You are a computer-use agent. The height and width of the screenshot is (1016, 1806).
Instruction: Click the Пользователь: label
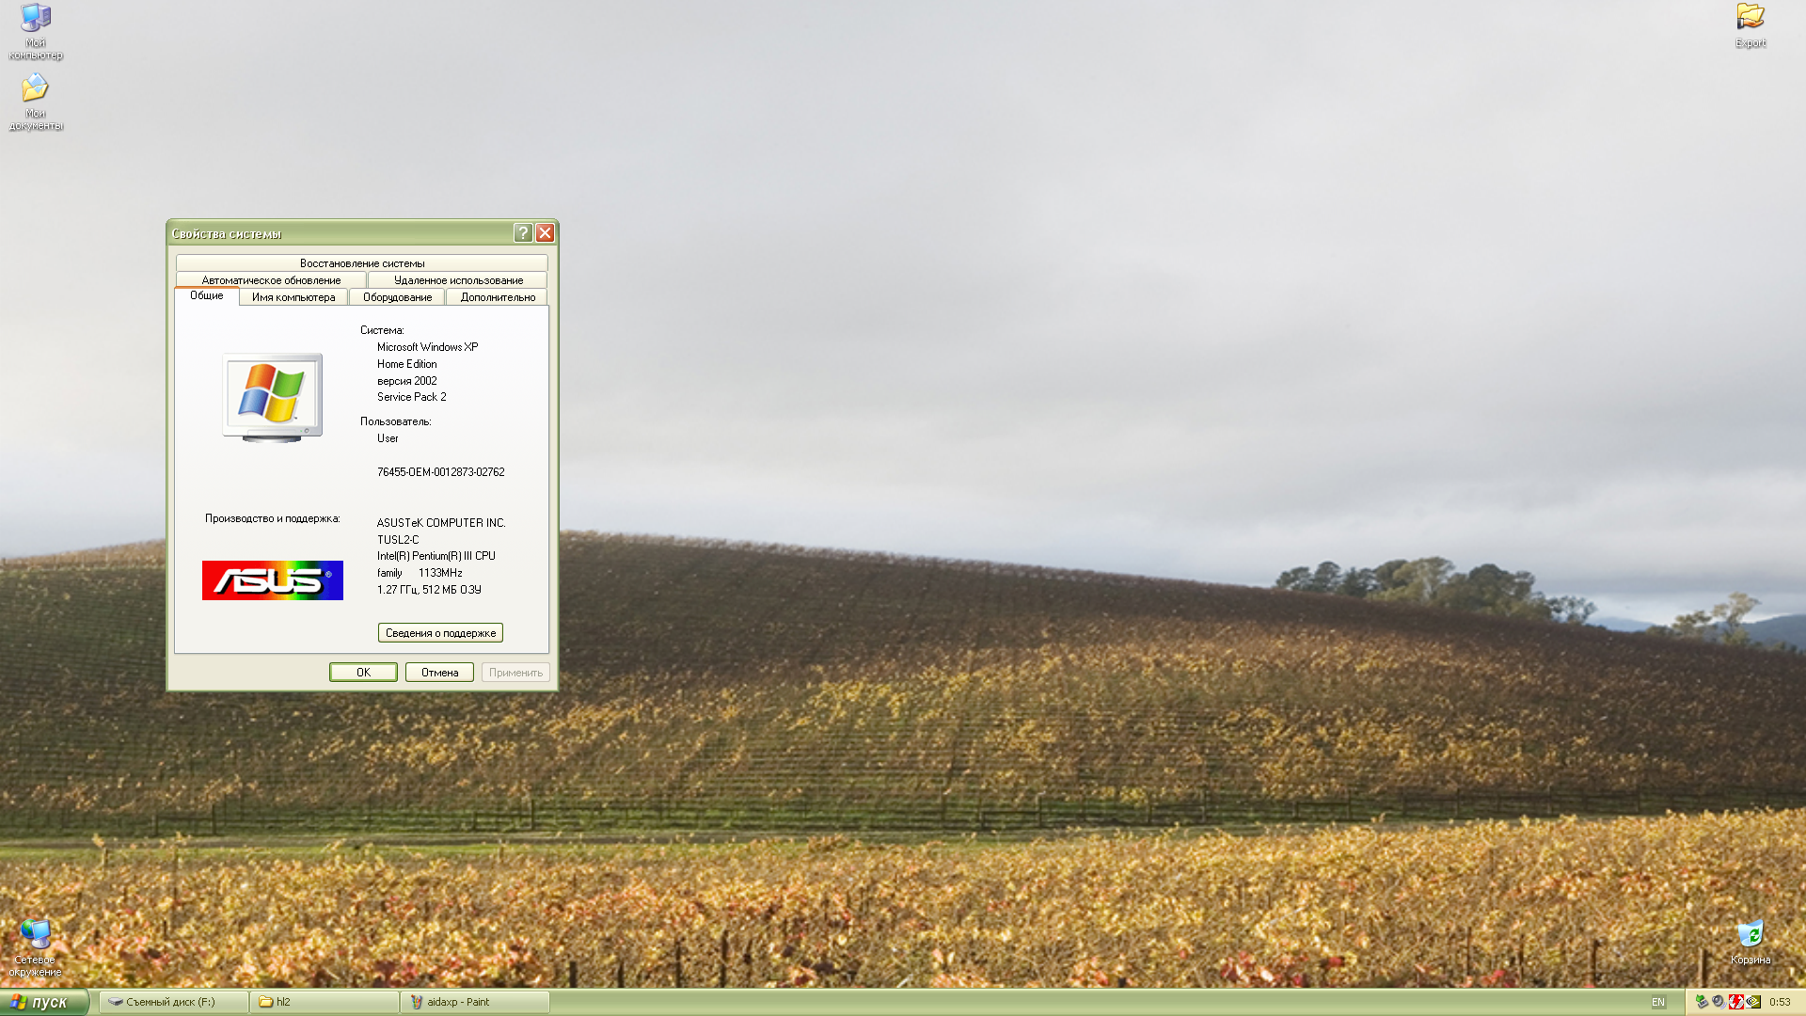(x=395, y=421)
